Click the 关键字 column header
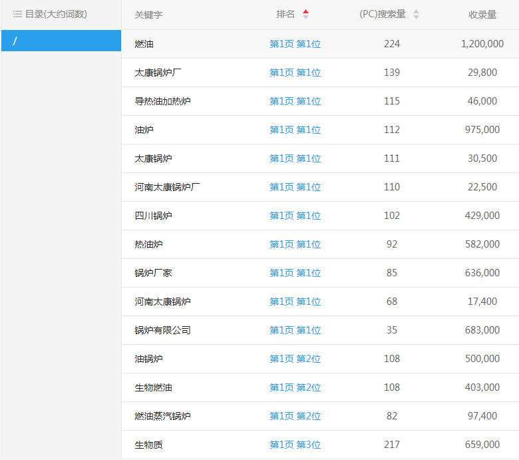Viewport: 519px width, 460px height. [148, 15]
